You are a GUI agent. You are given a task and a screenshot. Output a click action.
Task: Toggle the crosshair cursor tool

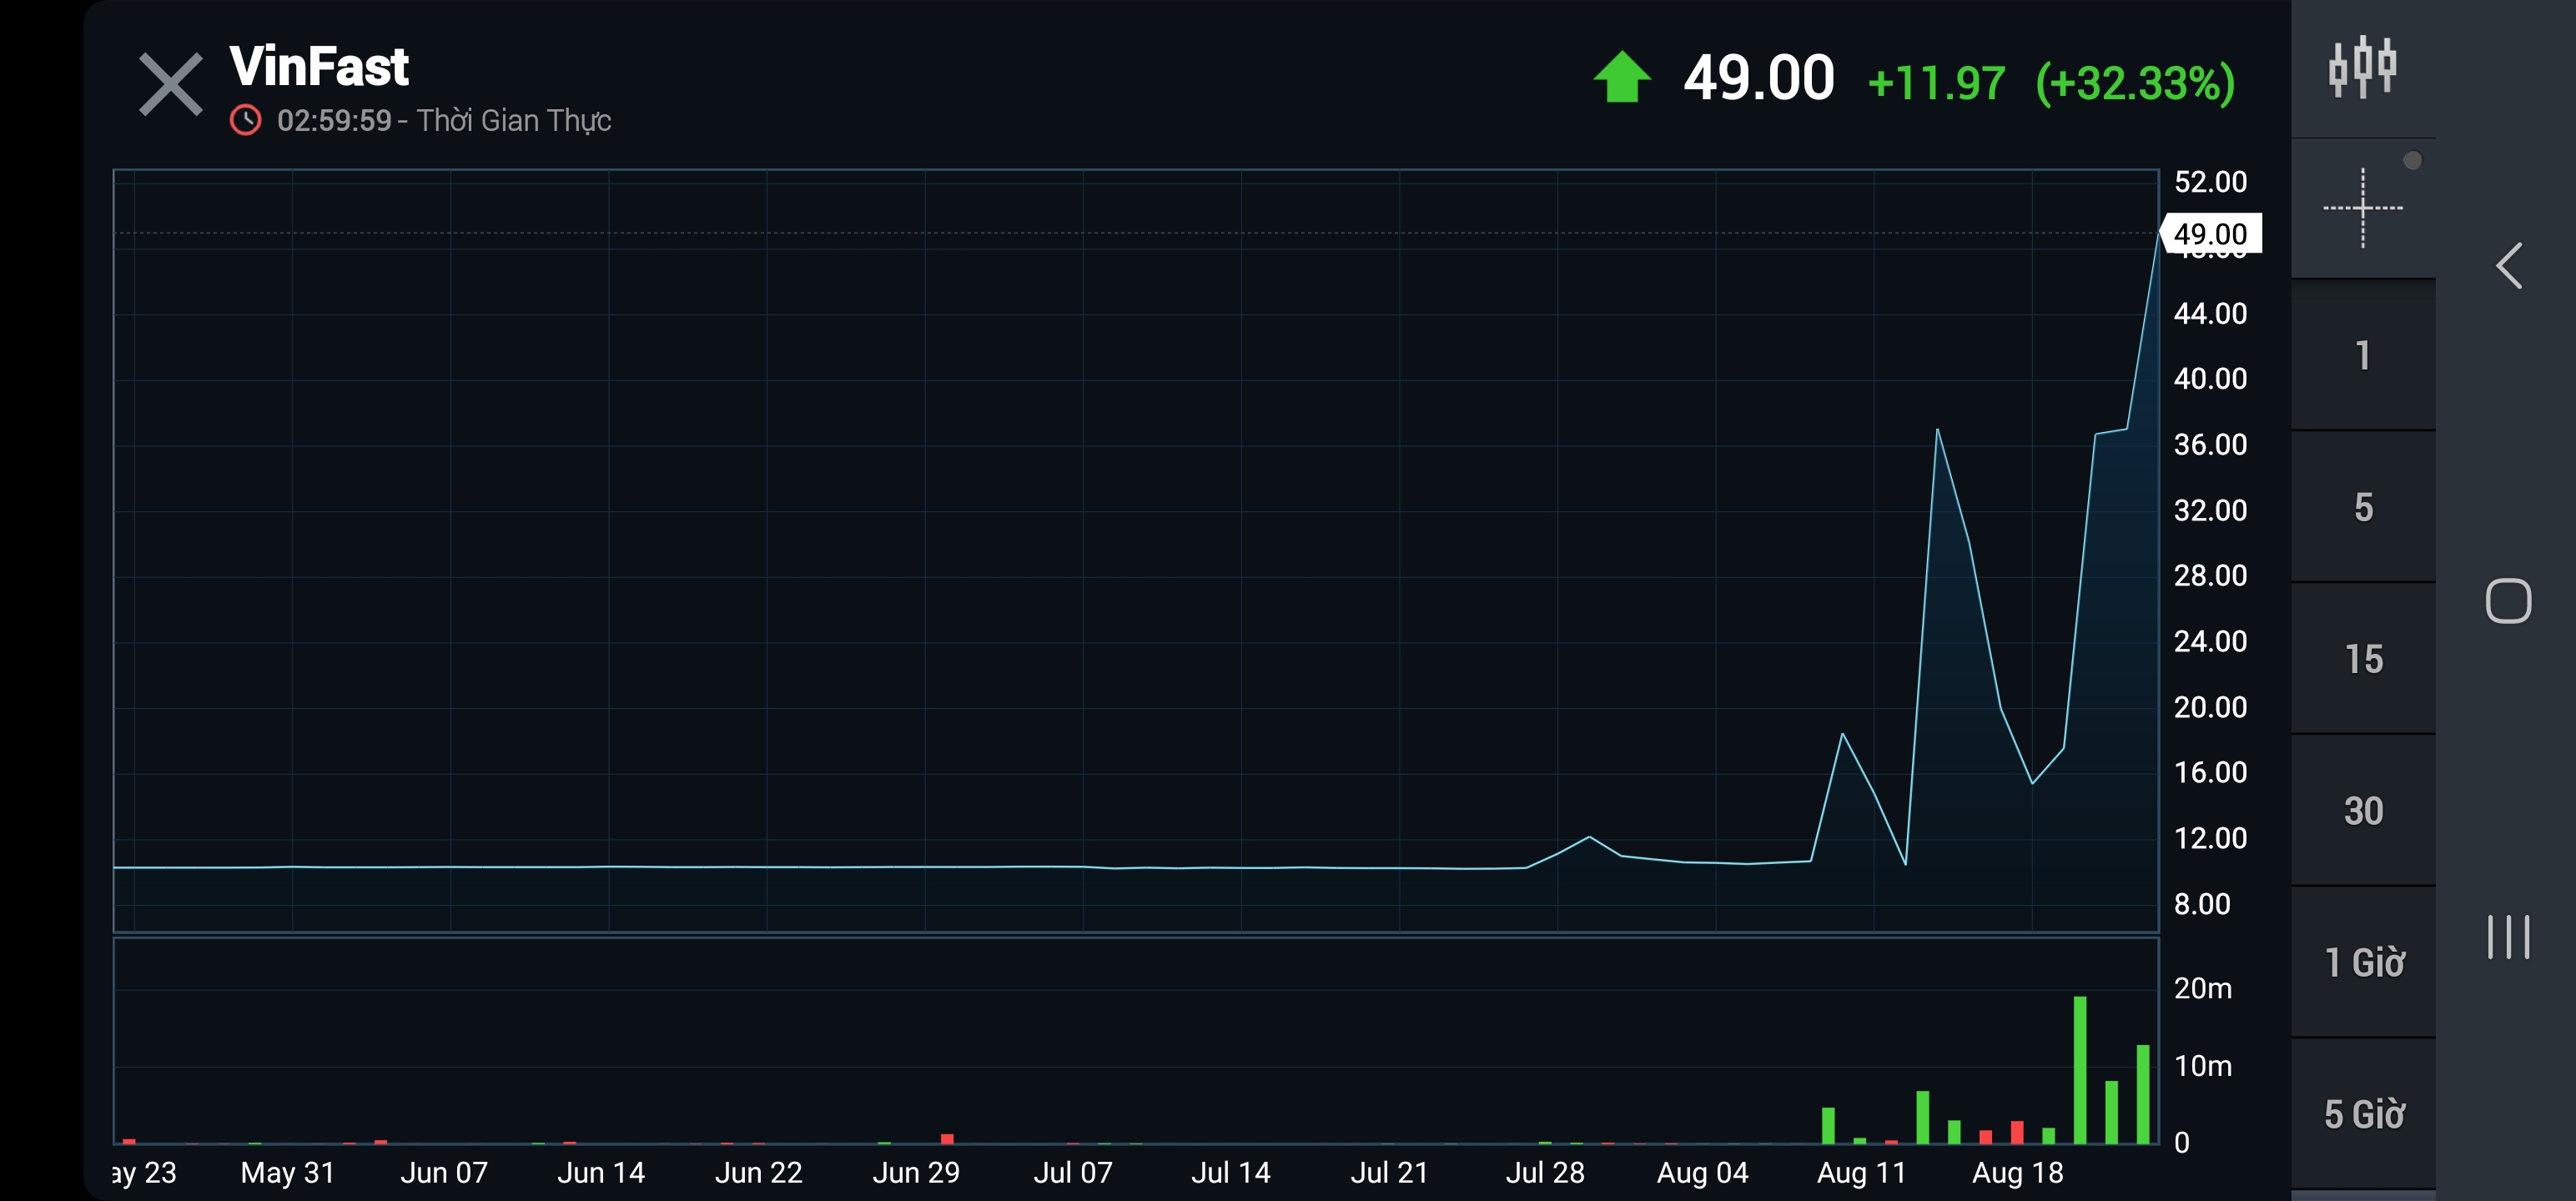2362,208
